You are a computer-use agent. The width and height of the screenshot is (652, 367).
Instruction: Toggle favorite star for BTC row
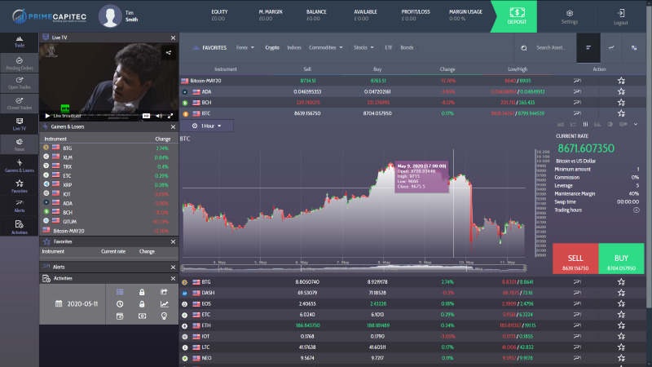point(621,113)
